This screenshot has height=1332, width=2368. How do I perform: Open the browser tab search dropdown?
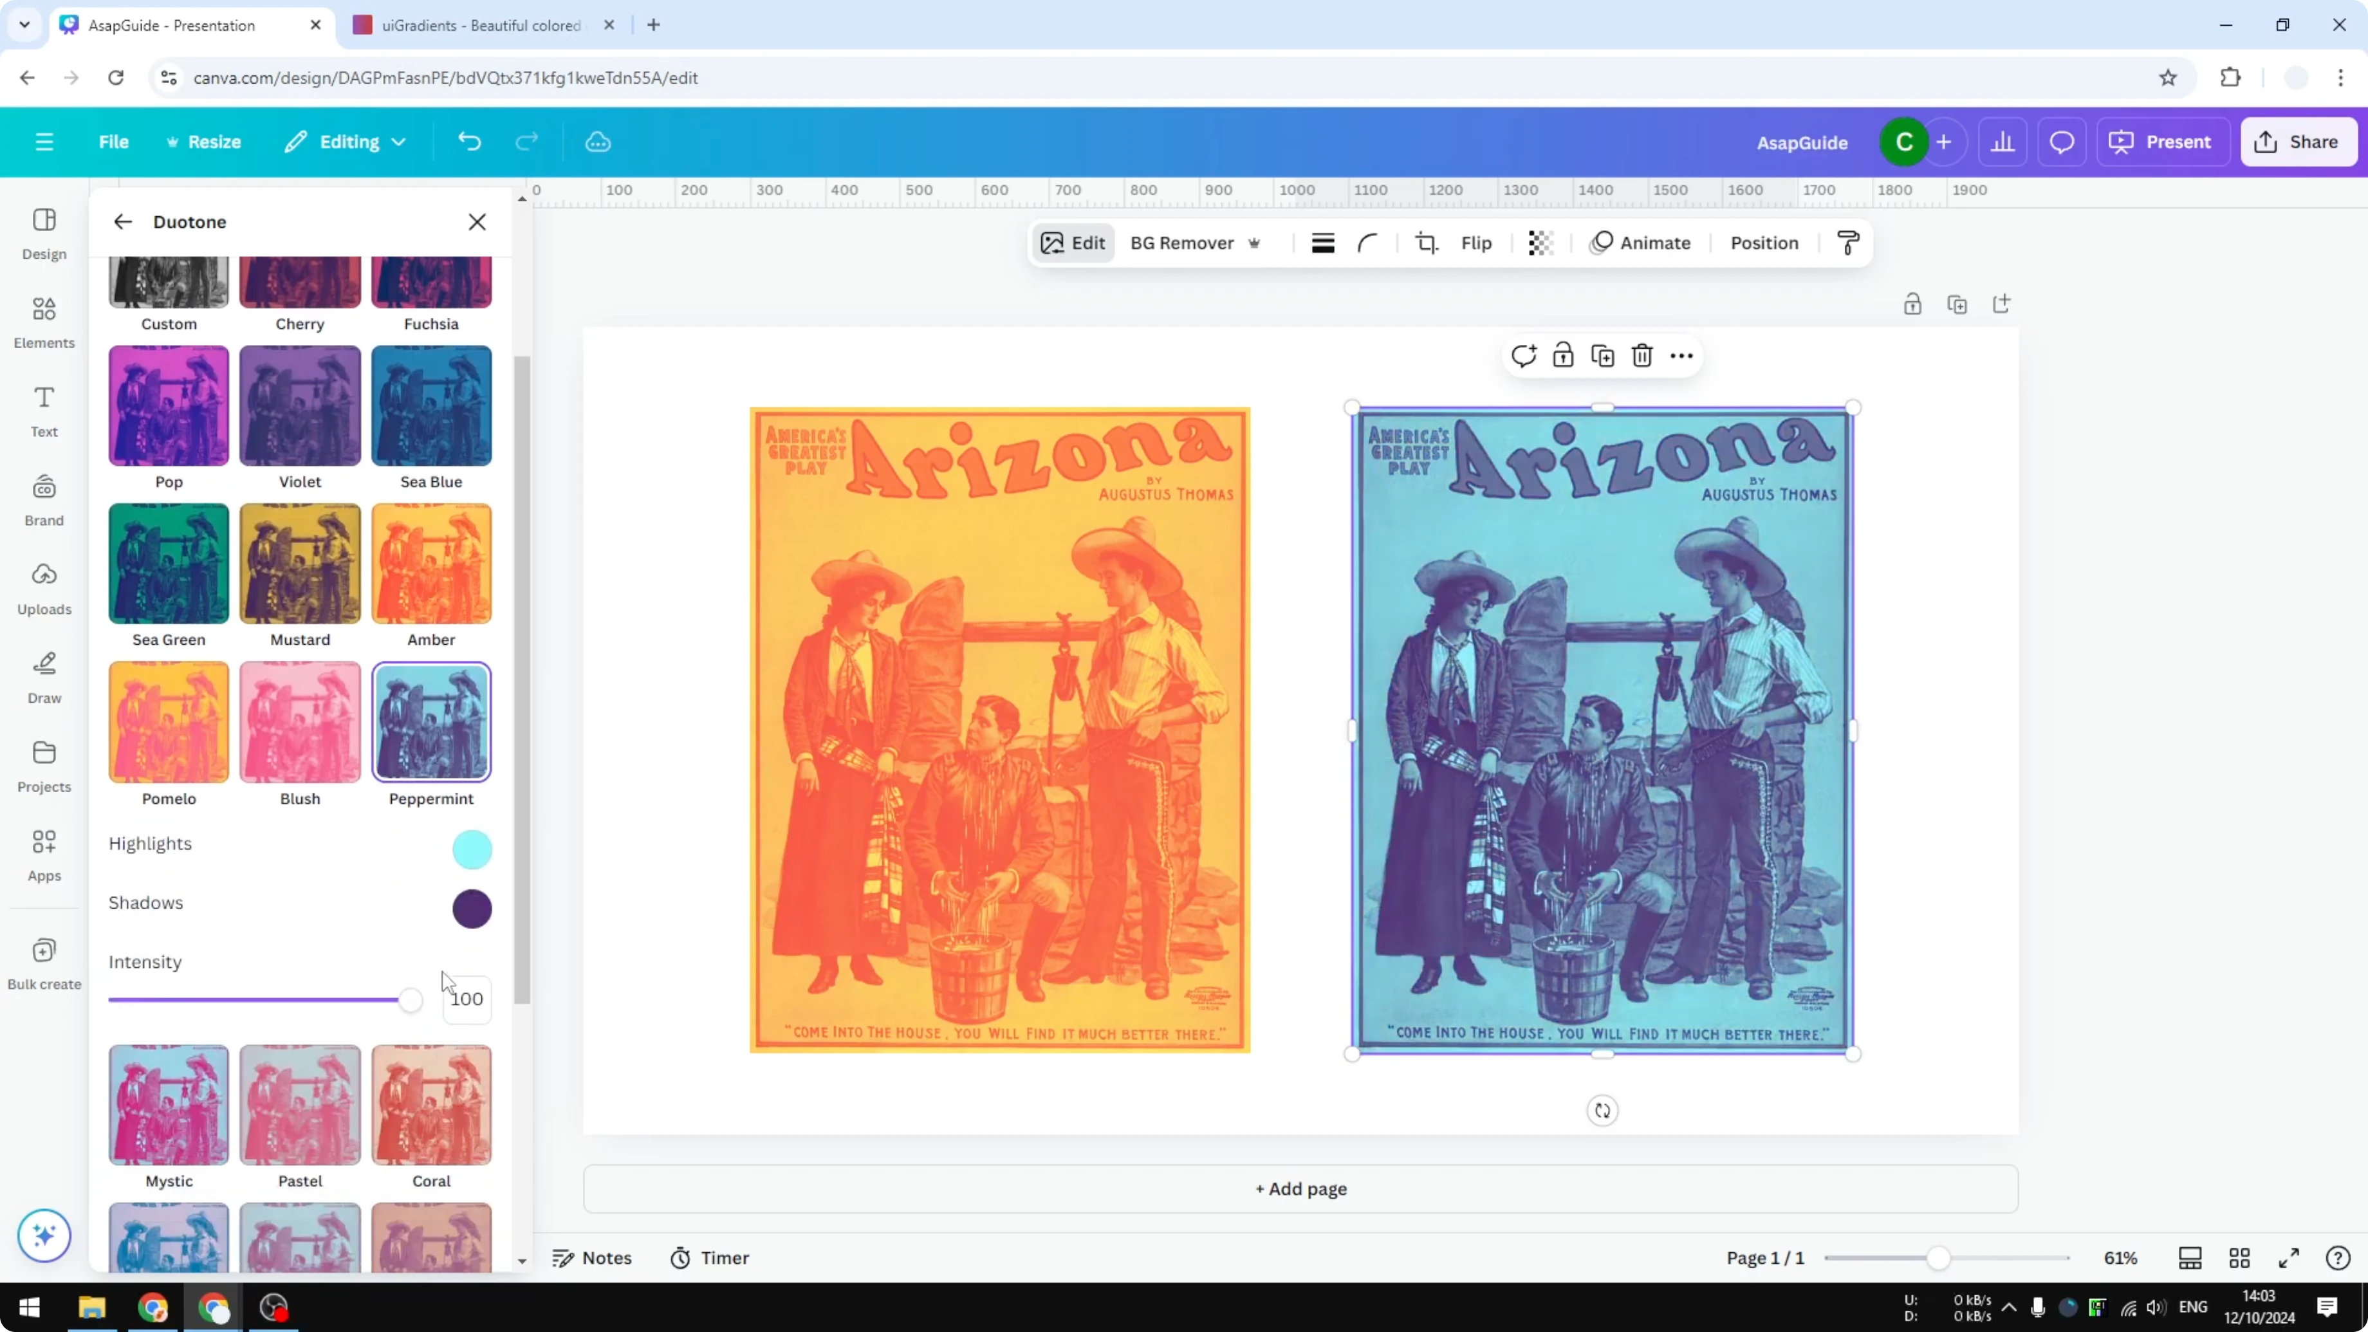click(x=24, y=25)
